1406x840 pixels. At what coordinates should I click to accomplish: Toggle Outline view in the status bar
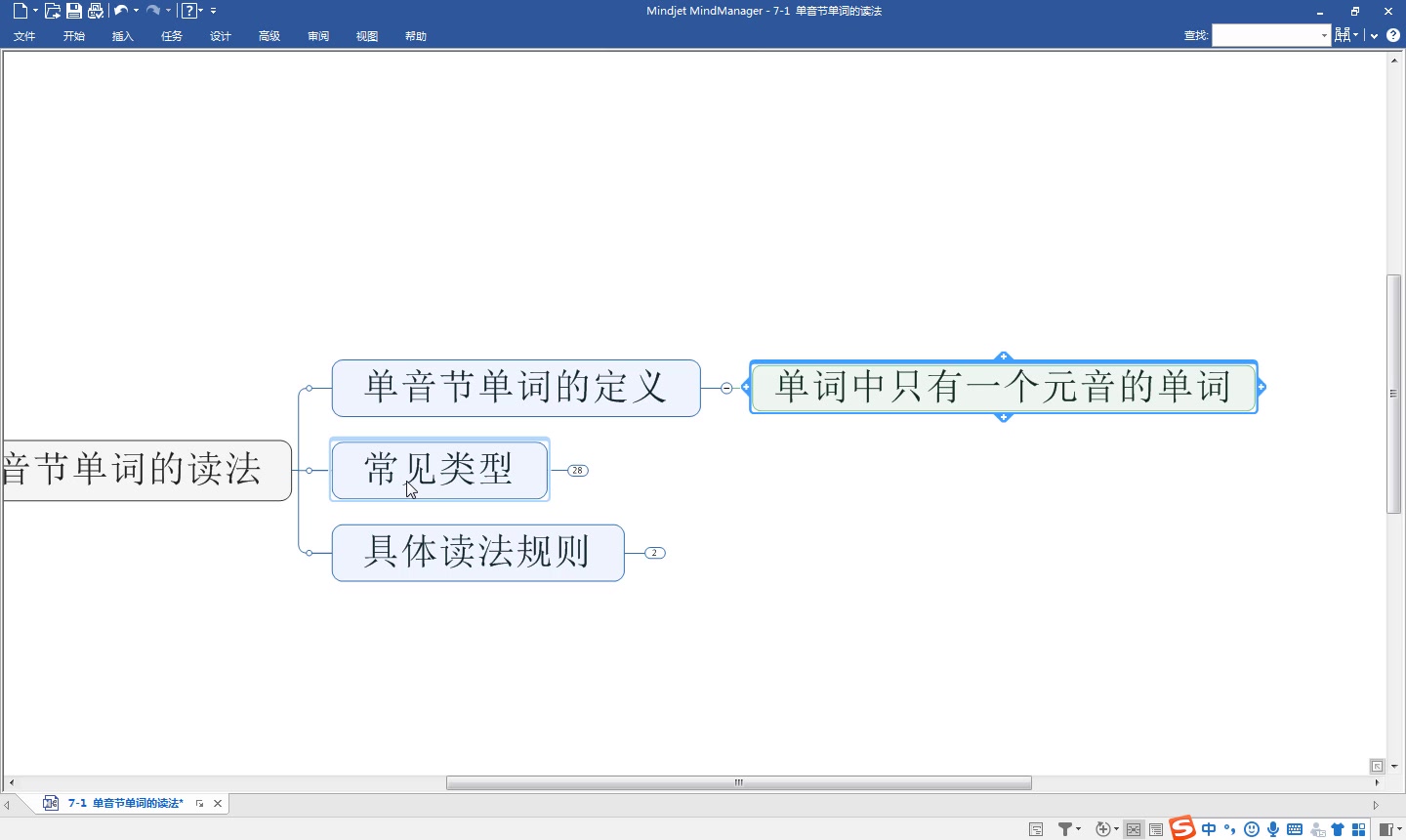coord(1156,829)
